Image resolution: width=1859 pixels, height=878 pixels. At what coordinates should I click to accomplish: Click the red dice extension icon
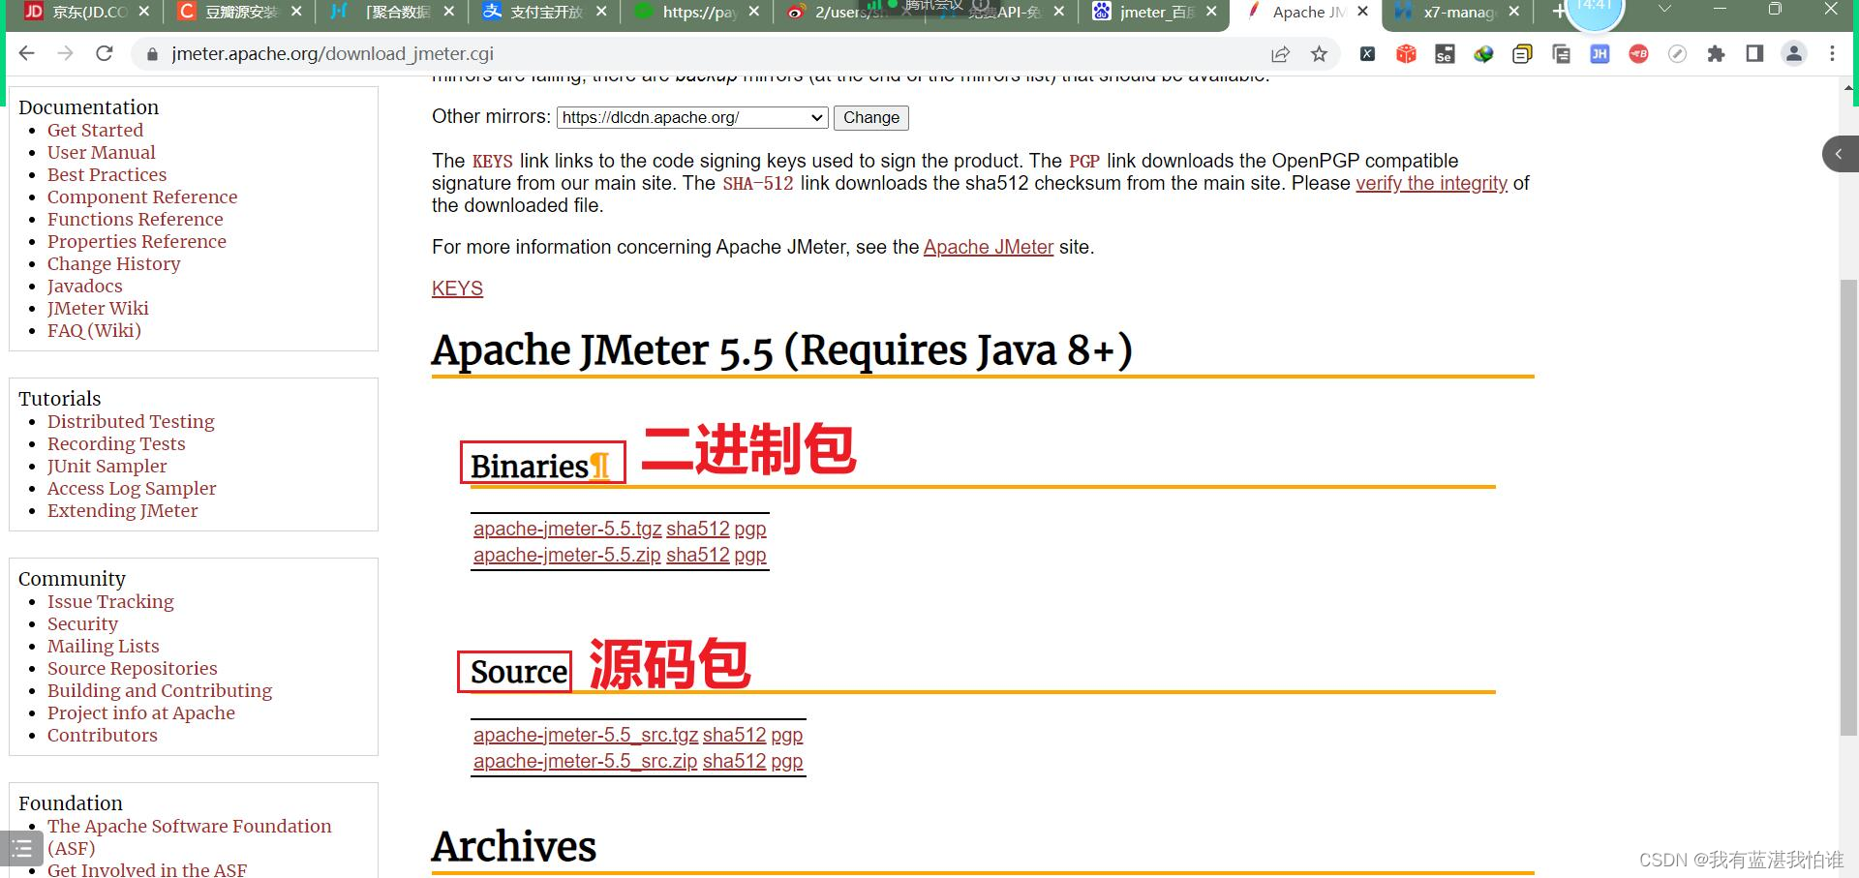click(x=1406, y=54)
